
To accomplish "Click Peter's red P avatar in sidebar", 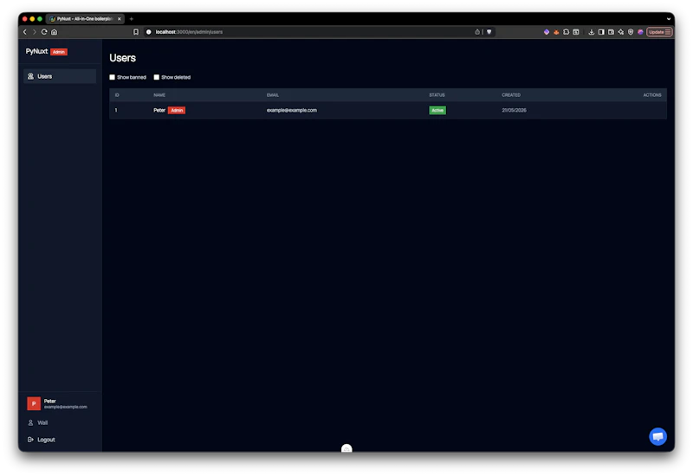I will pos(34,403).
